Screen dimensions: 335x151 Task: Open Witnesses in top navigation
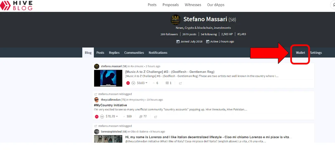(193, 5)
